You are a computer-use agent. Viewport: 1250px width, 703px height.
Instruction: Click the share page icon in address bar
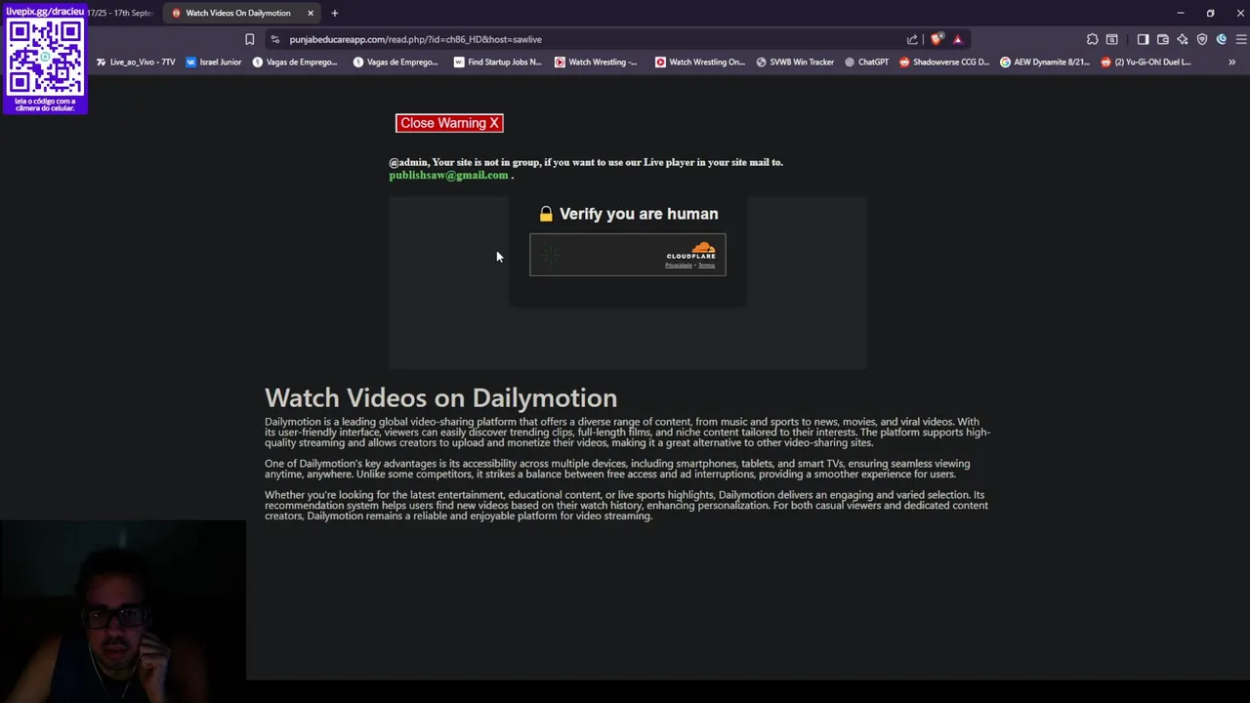click(x=912, y=39)
